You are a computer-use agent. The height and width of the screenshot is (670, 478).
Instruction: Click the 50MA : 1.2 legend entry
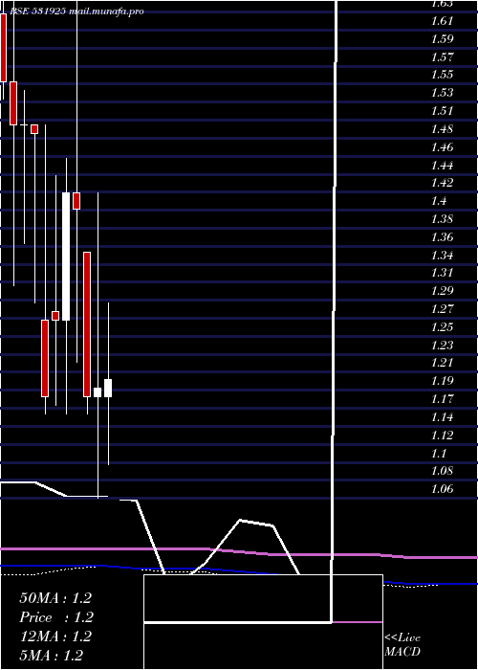coord(55,598)
